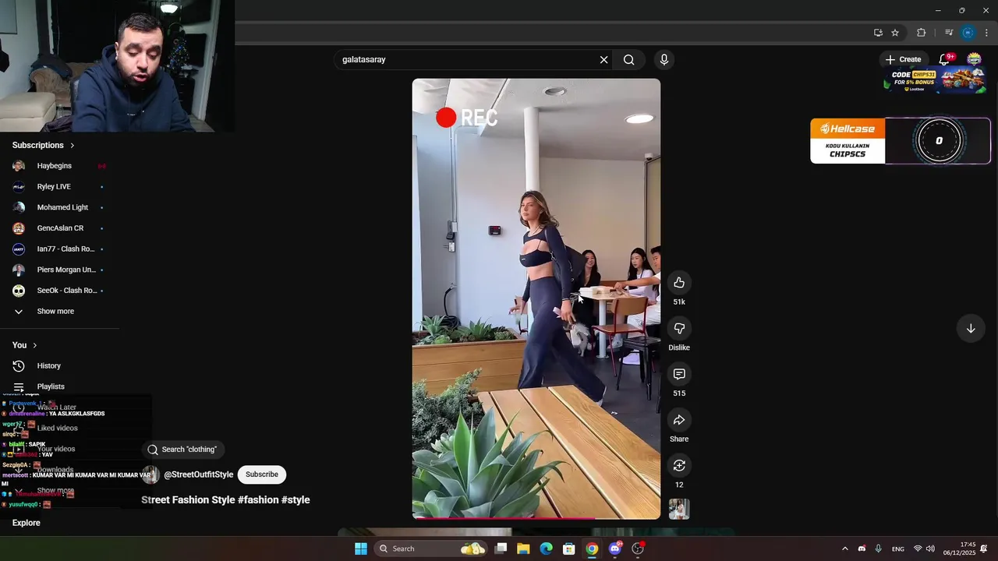Subscribe to StreetOutfitStyle
The height and width of the screenshot is (561, 998).
pyautogui.click(x=262, y=475)
